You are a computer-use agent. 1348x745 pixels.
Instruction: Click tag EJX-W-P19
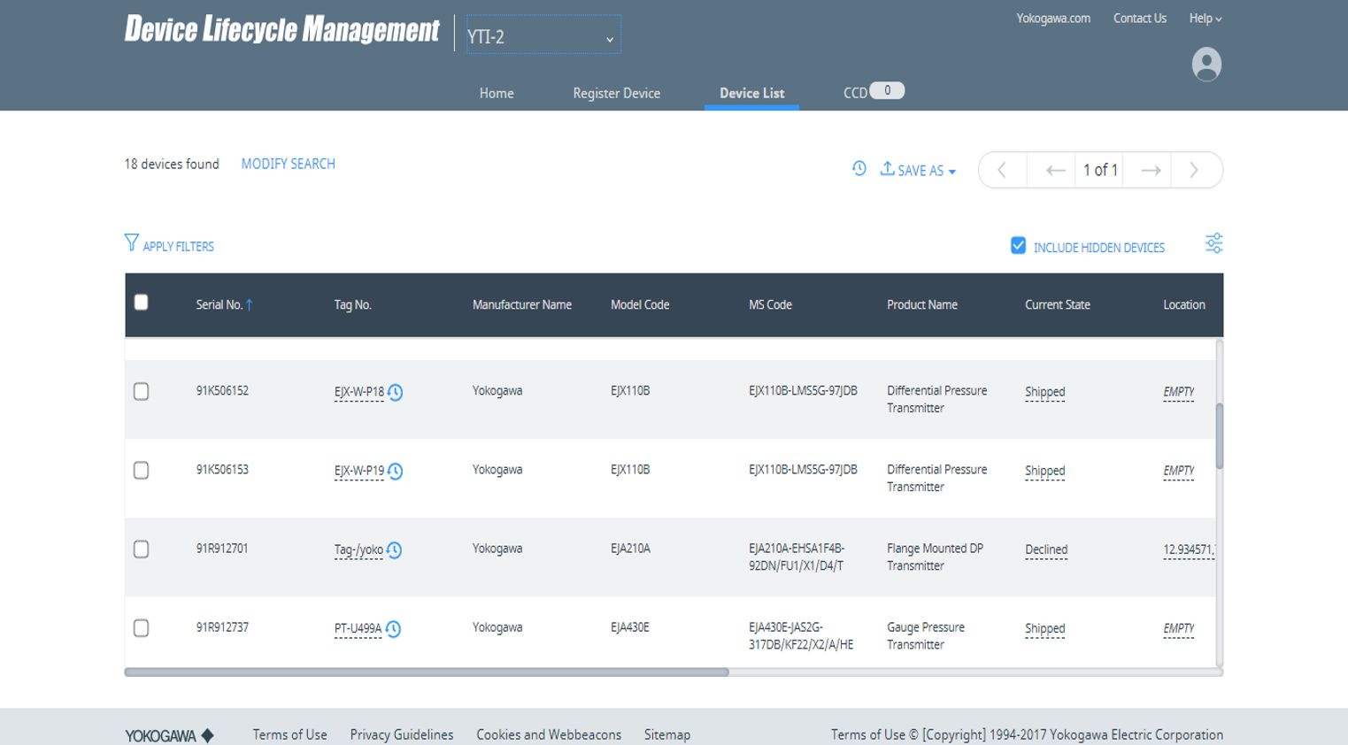[358, 471]
